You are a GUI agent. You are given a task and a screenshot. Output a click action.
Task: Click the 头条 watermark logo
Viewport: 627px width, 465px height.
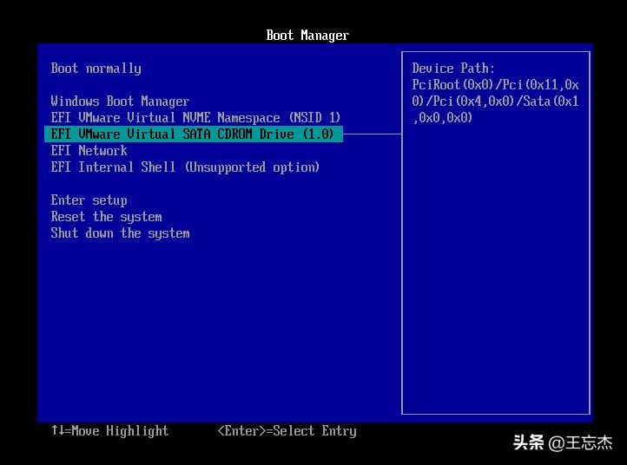[x=528, y=442]
